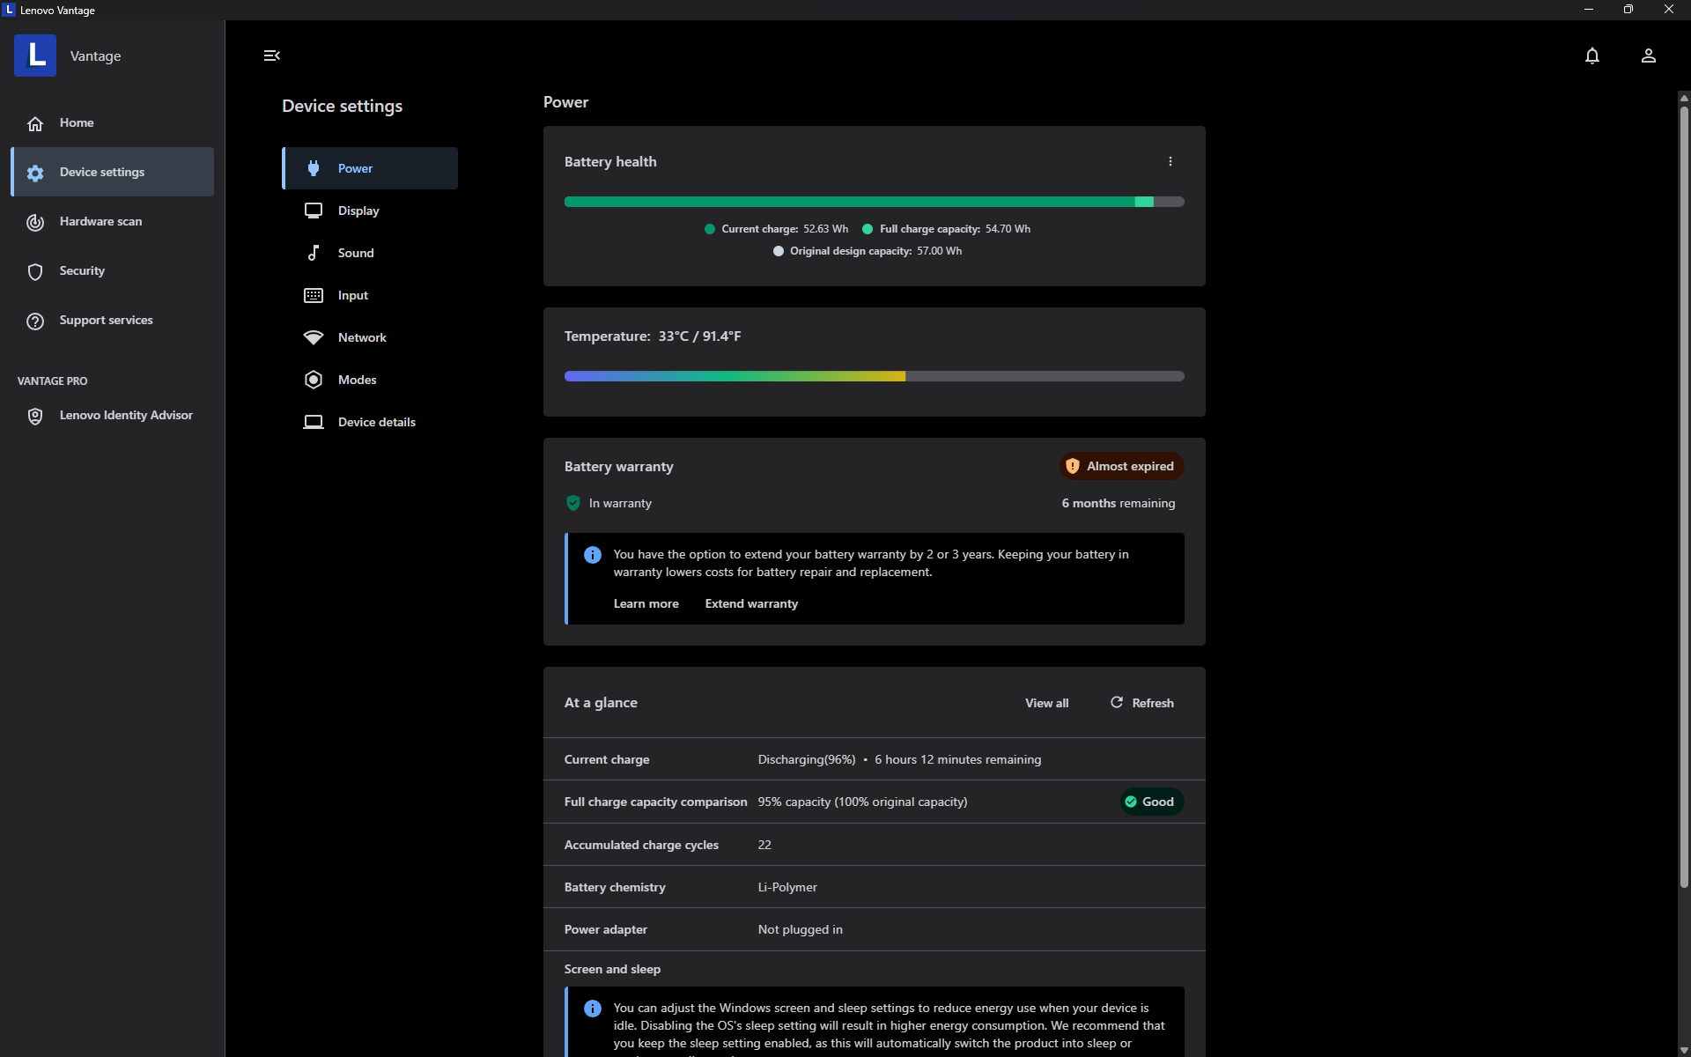Click the '6 months remaining' text

click(1118, 503)
